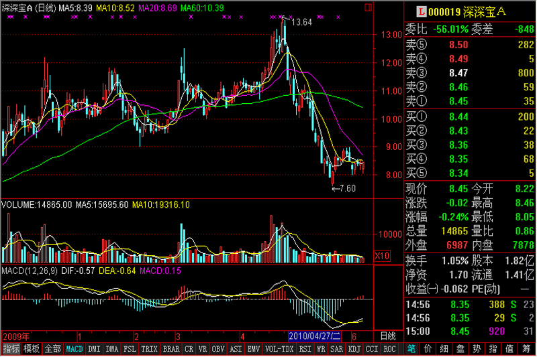Screen dimensions: 537x357
Task: Switch to the 笔 tick tab
Action: (411, 349)
